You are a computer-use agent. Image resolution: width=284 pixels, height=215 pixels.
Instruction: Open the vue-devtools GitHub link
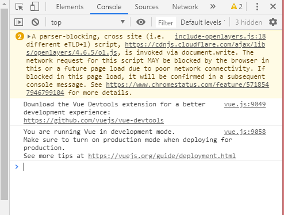pyautogui.click(x=94, y=120)
